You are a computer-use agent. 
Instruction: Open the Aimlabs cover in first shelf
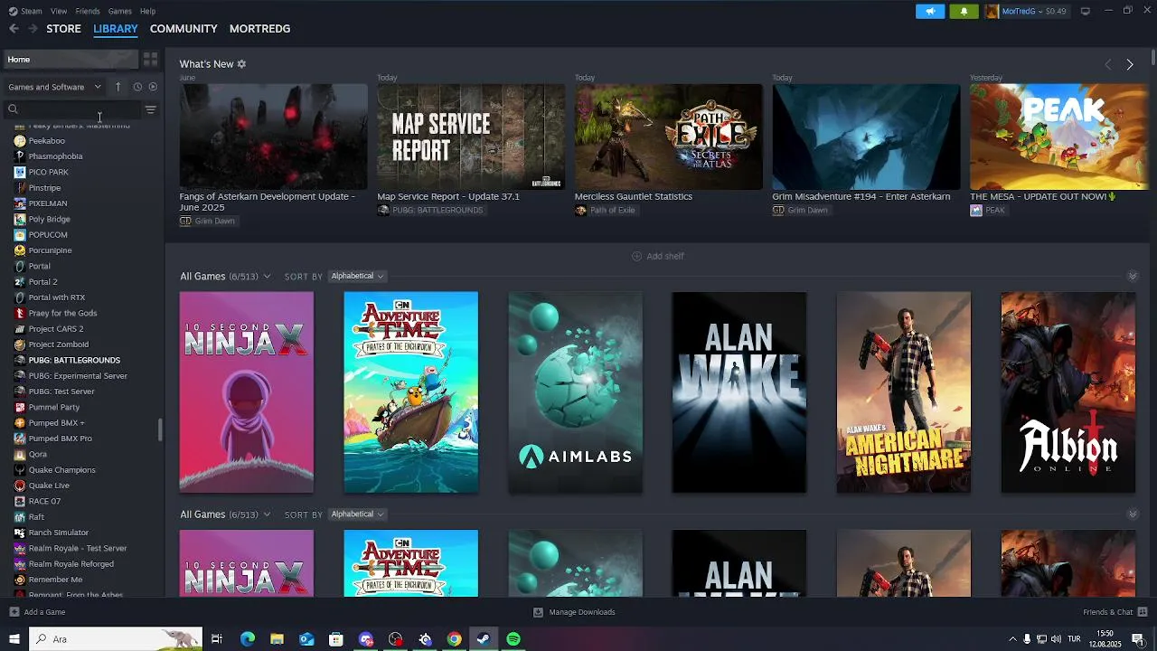(x=576, y=392)
